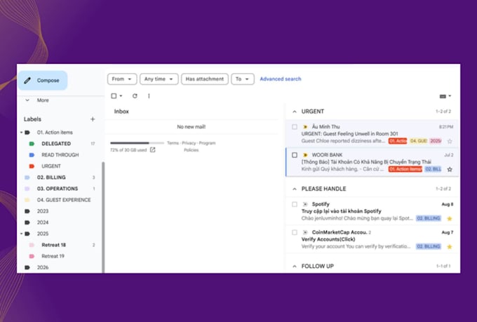Collapse the 01. Action items label tree
477x322 pixels.
point(21,133)
